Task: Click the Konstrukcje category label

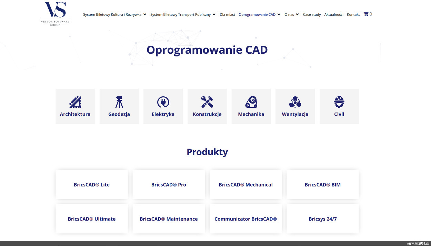Action: click(207, 114)
